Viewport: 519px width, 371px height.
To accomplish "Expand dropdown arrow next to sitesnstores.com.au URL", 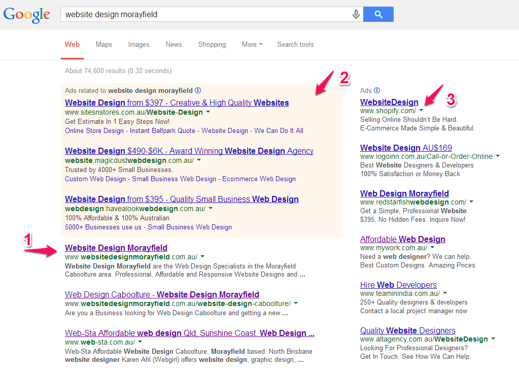I will point(208,112).
